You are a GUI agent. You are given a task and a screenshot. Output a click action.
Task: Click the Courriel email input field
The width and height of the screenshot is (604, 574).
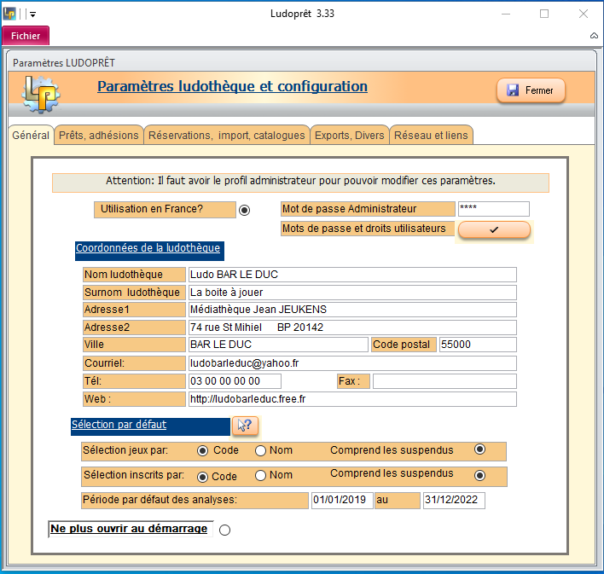point(351,363)
